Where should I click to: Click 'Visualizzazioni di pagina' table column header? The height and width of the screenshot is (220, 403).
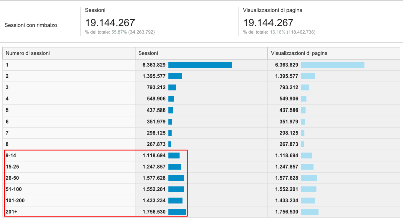299,53
